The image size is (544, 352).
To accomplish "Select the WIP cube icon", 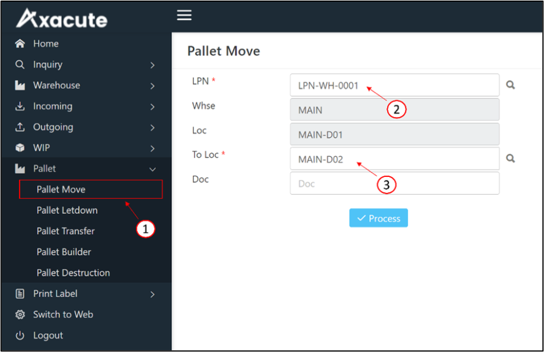I will pos(20,147).
